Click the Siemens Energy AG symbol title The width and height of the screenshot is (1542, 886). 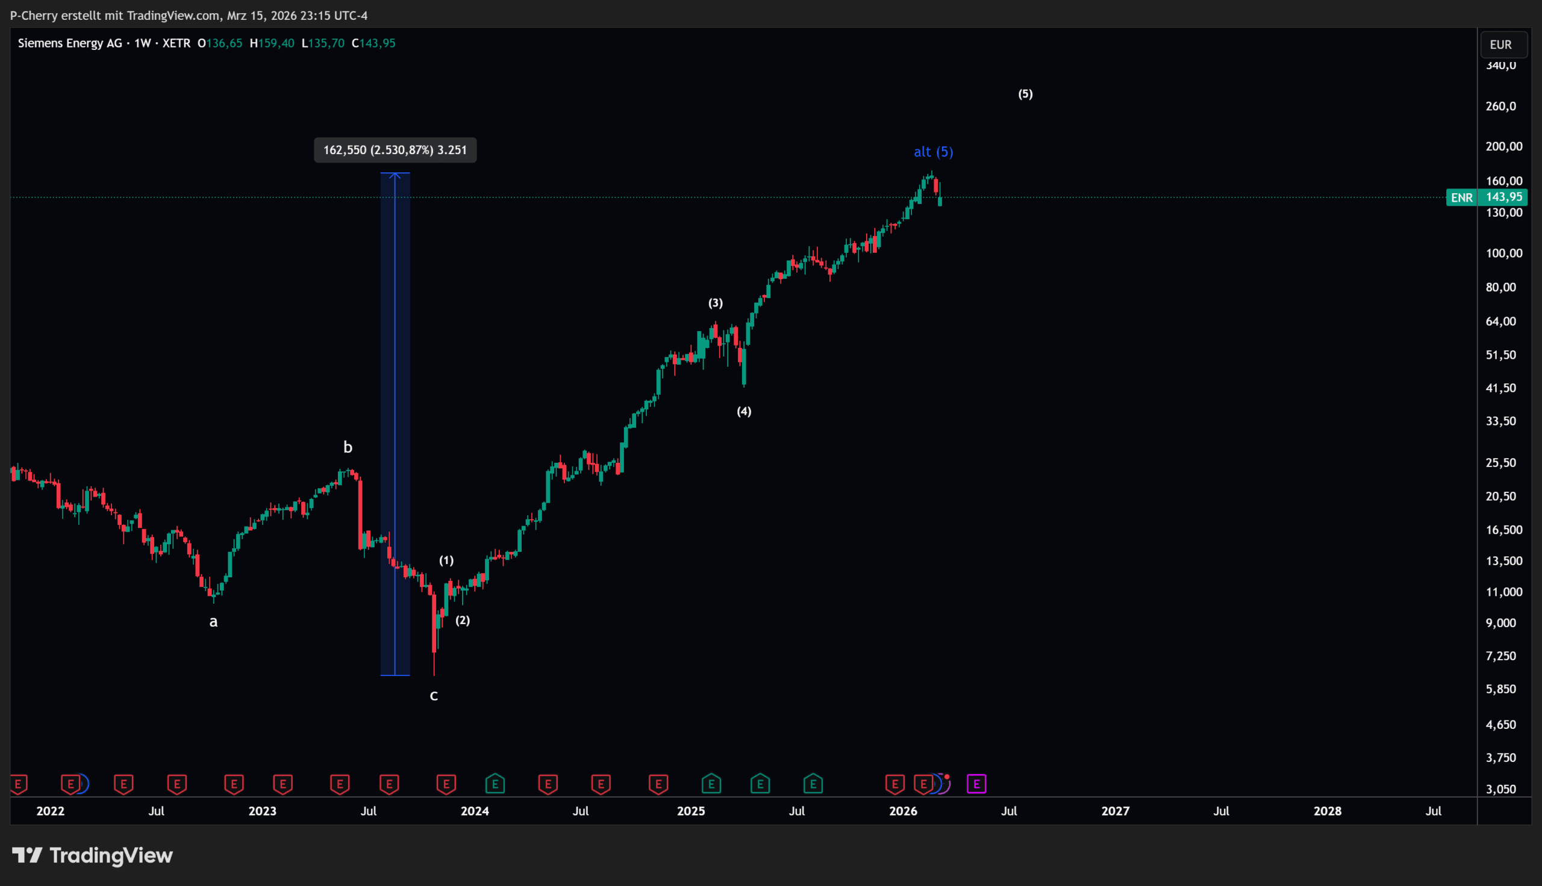pyautogui.click(x=70, y=43)
